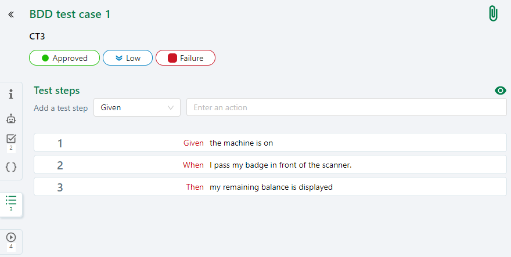Click the paperclip attachments icon
The height and width of the screenshot is (257, 511).
(493, 14)
